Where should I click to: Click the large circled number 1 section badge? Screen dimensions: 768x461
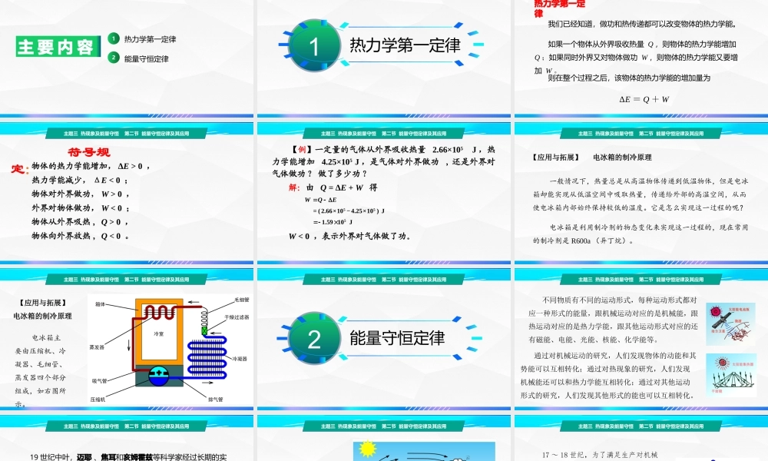click(x=314, y=46)
